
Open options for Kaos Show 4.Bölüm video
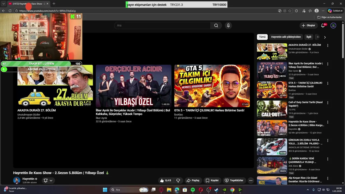(x=328, y=122)
